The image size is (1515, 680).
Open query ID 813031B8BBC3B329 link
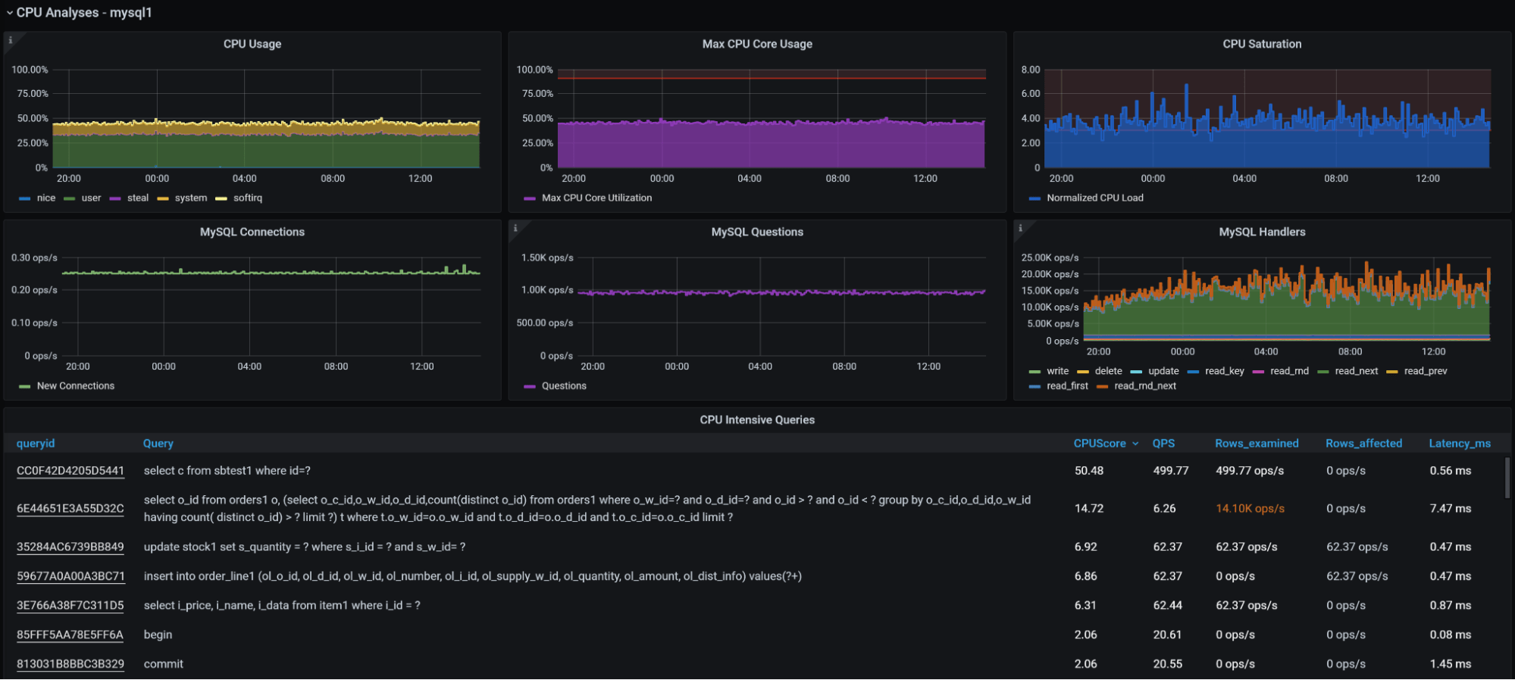[70, 664]
